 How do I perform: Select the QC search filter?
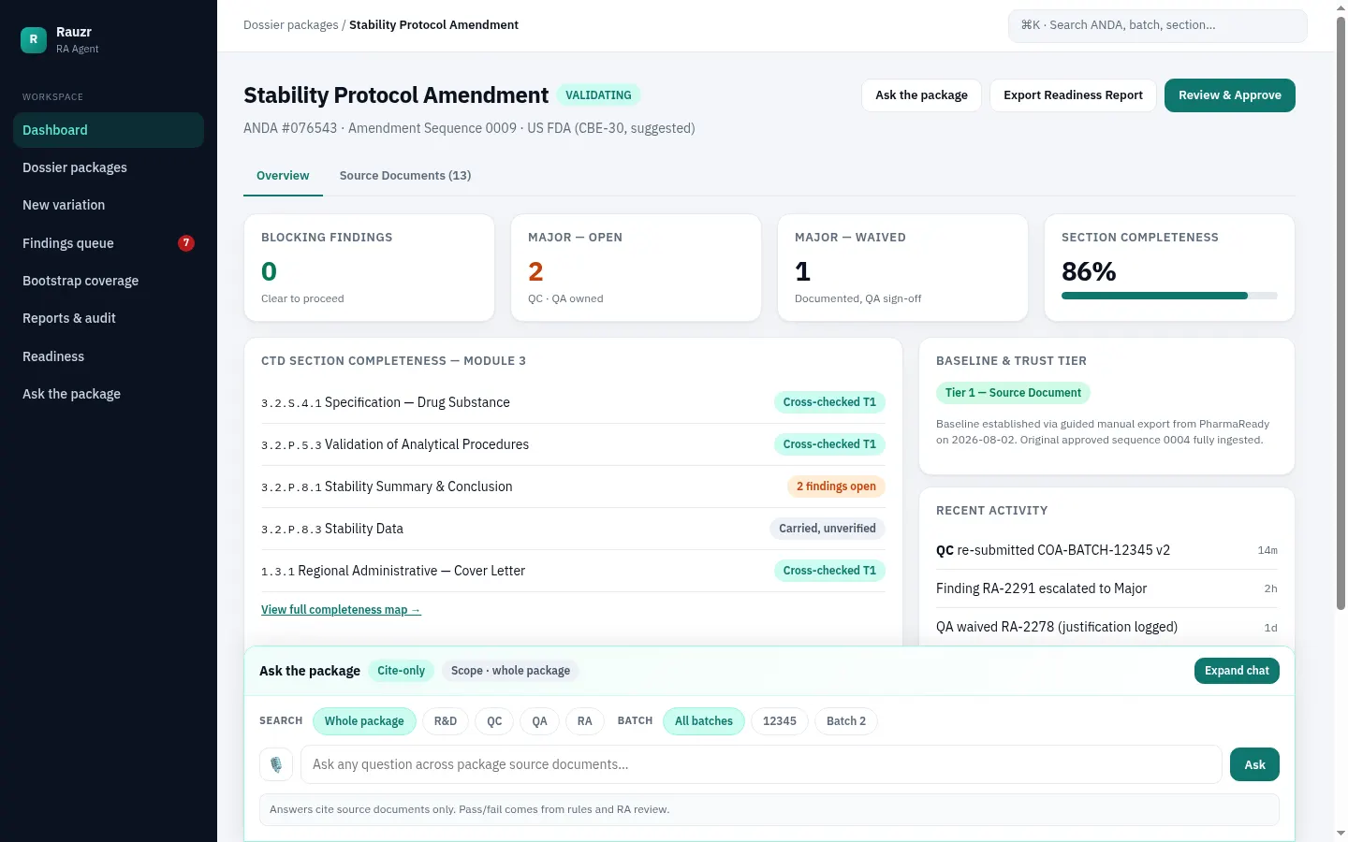pos(494,721)
